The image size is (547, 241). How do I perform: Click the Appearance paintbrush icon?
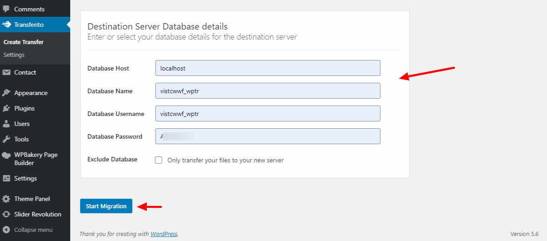[6, 93]
